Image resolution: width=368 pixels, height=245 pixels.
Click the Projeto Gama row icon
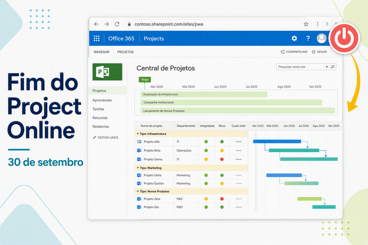[x=139, y=159]
